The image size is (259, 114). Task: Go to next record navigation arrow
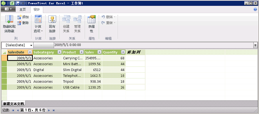pyautogui.click(x=49, y=110)
